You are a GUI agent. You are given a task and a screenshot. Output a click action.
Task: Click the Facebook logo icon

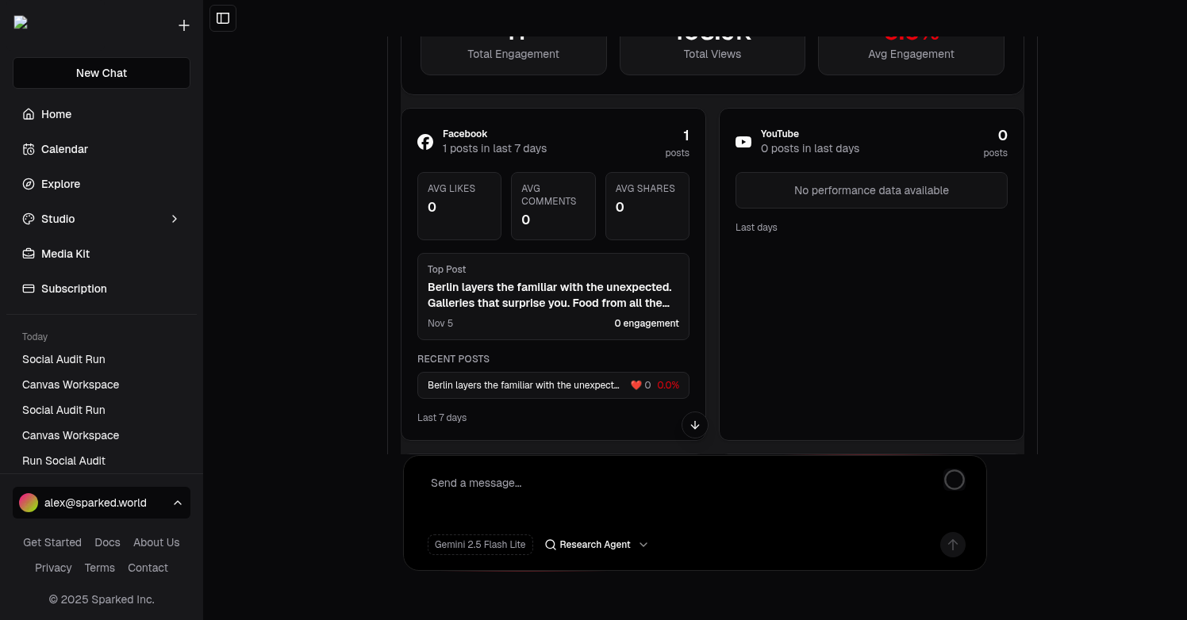(425, 142)
